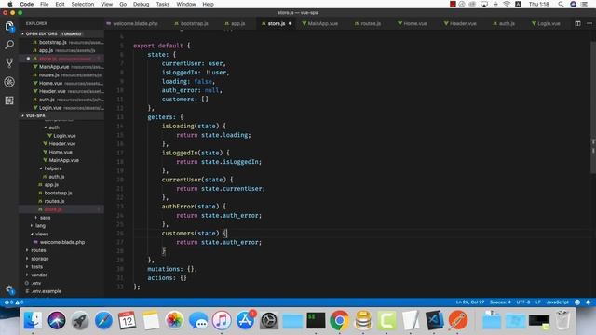Open System Preferences from the dock

click(x=269, y=320)
